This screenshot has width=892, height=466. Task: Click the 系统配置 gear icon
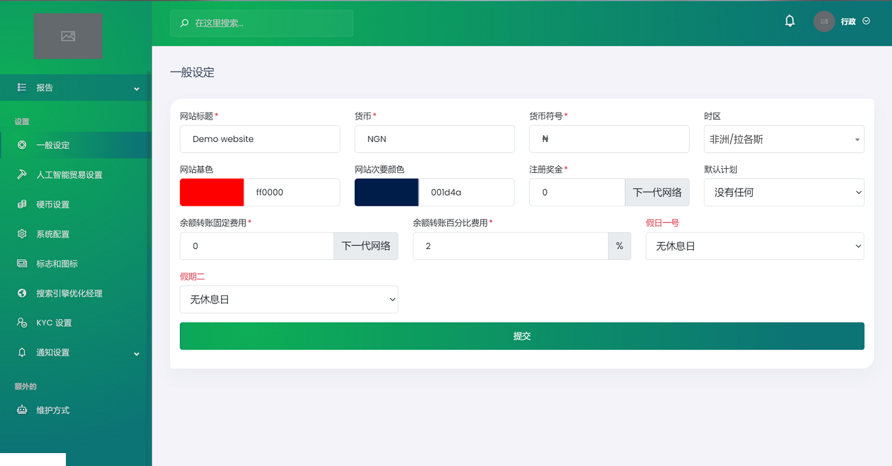22,234
